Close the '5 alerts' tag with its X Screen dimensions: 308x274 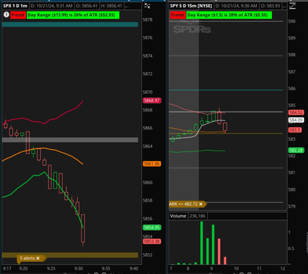coord(38,258)
